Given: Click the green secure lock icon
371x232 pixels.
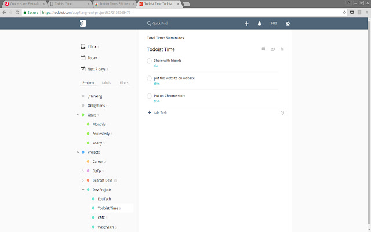Looking at the screenshot, I should click(24, 13).
